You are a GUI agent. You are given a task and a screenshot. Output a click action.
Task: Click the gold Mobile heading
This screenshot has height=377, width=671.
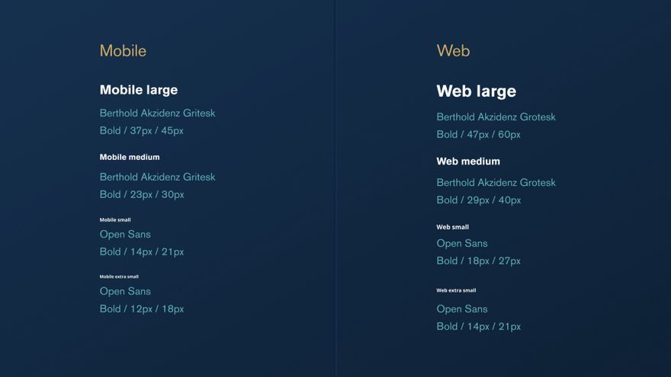[x=123, y=51]
